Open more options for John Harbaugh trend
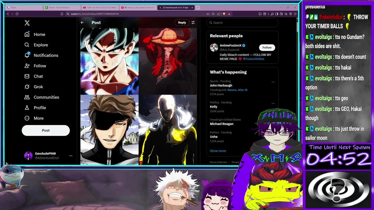 click(x=273, y=82)
